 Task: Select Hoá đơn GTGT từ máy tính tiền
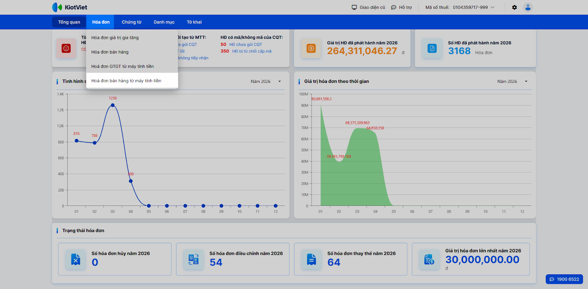point(123,66)
